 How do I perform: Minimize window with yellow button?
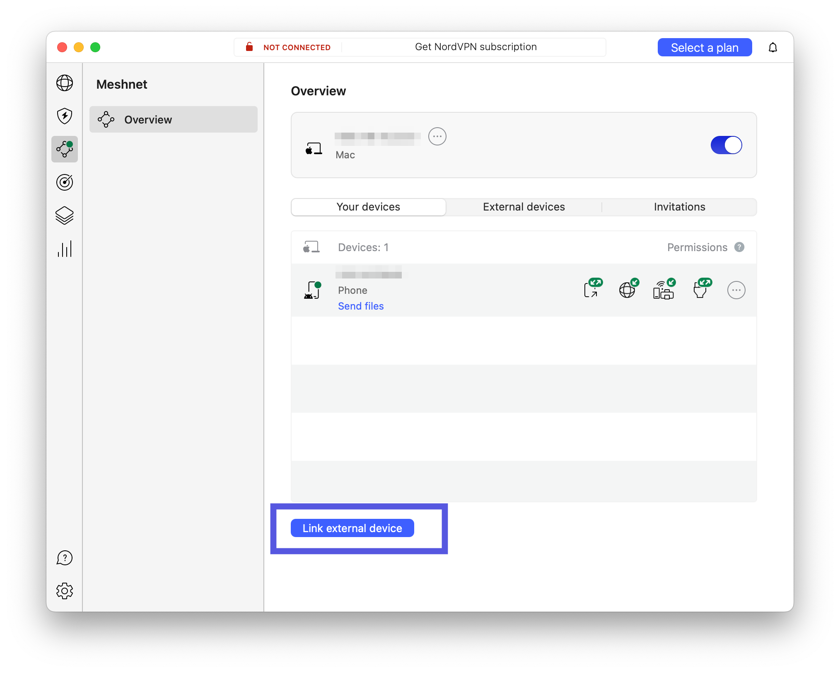click(x=79, y=47)
